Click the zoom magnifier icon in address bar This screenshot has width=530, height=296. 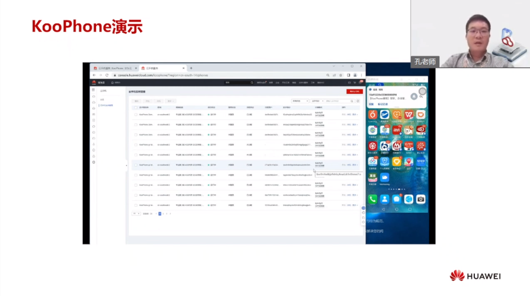(x=328, y=75)
